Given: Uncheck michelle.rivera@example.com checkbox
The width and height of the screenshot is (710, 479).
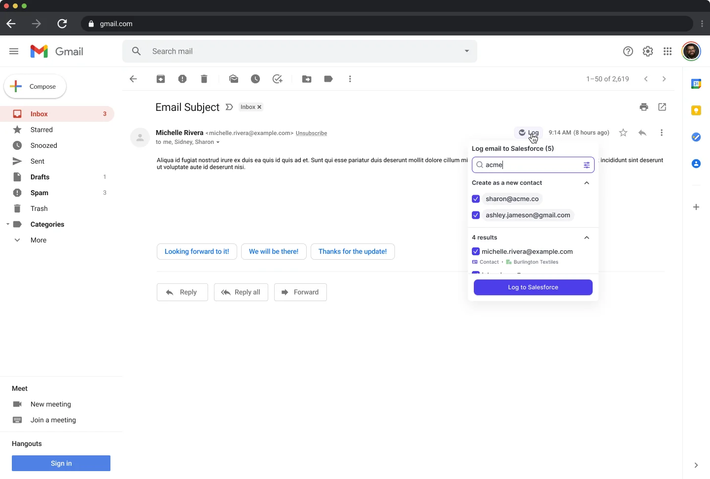Looking at the screenshot, I should coord(476,251).
